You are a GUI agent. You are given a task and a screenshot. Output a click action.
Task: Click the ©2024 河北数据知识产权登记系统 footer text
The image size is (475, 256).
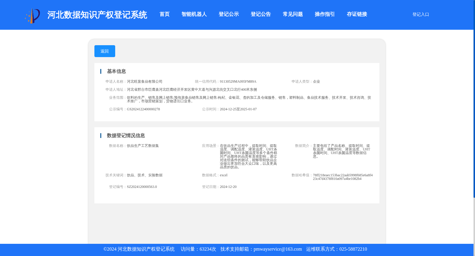[x=139, y=249]
